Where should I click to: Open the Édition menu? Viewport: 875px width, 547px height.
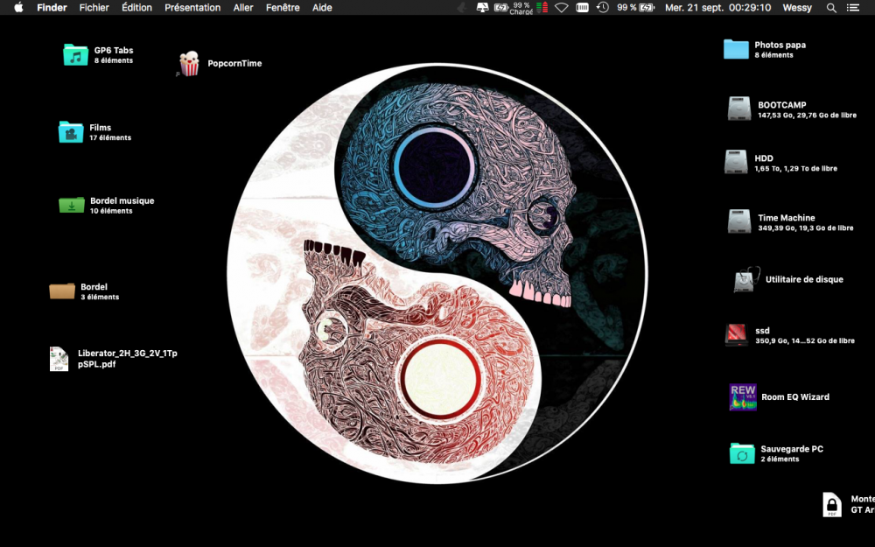click(x=136, y=7)
